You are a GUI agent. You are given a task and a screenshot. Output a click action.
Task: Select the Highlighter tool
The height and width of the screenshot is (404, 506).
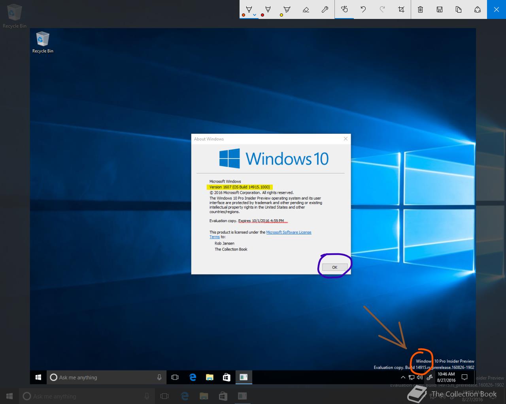click(287, 9)
